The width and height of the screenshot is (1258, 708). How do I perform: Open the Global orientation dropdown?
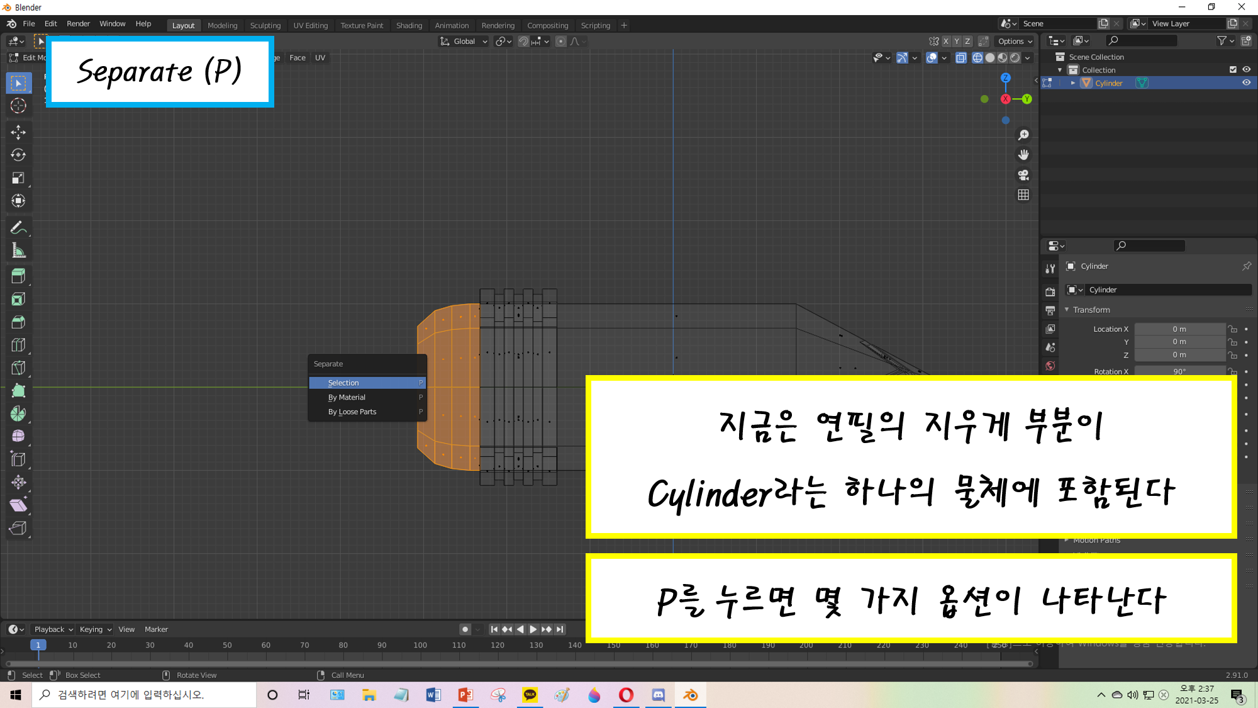464,42
